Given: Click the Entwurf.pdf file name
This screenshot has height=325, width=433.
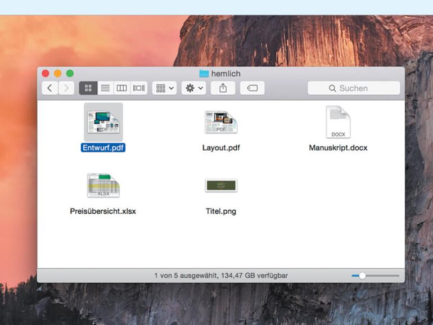Looking at the screenshot, I should click(x=103, y=148).
